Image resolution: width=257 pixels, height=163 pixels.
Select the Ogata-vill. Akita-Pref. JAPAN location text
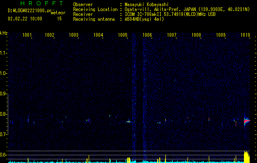coord(187,9)
